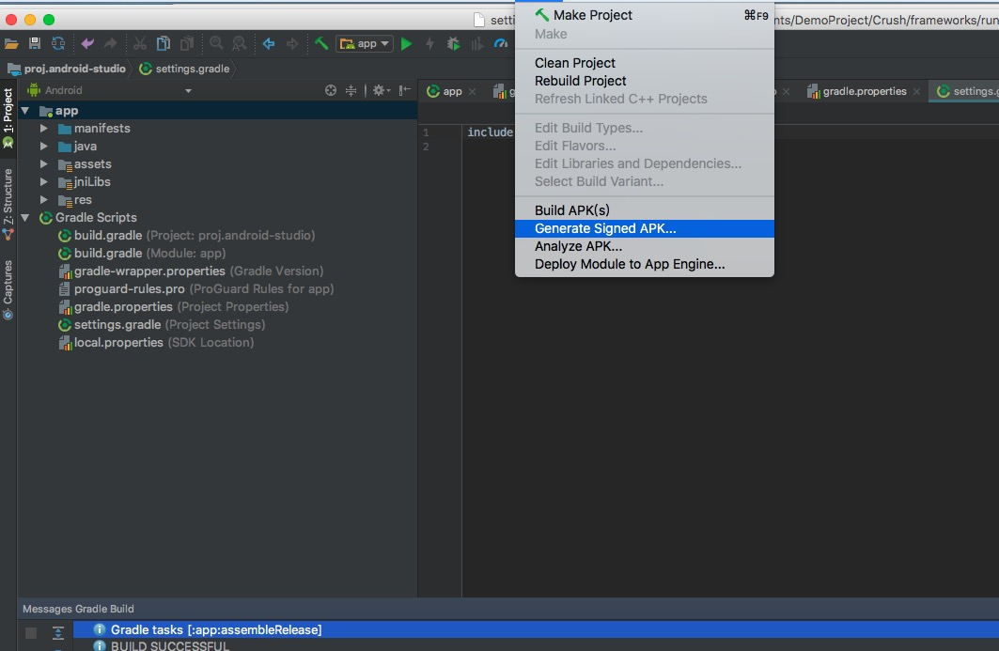Open the 1: Project side tool window

click(x=8, y=117)
